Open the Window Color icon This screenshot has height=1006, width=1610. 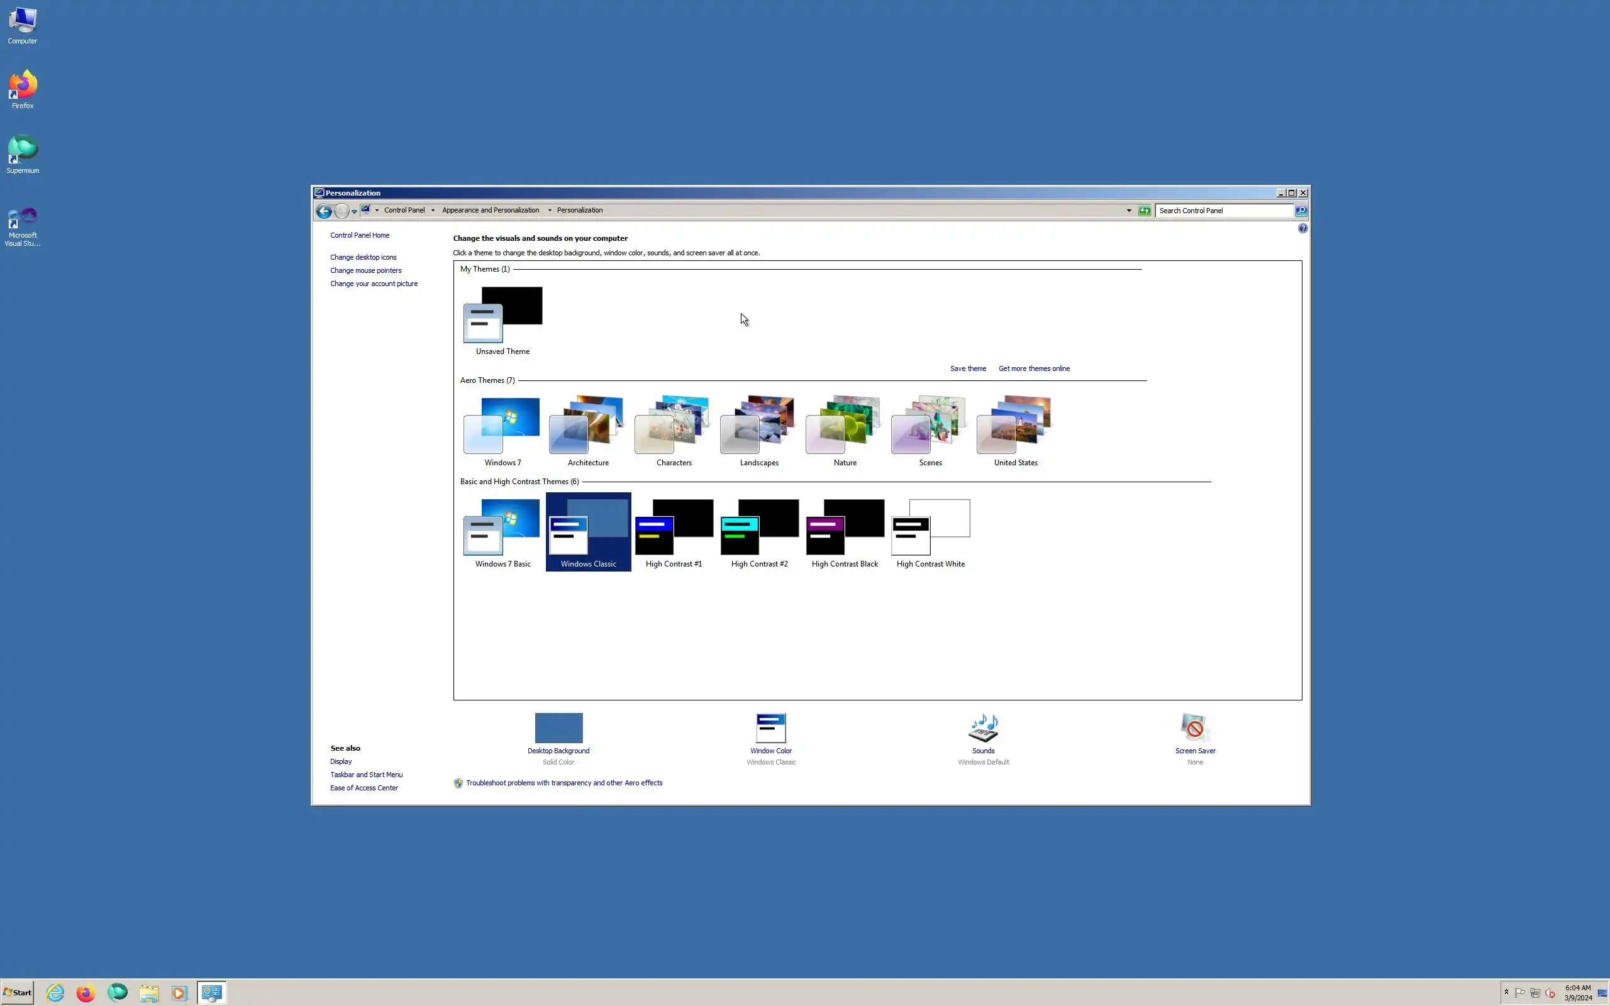point(770,728)
